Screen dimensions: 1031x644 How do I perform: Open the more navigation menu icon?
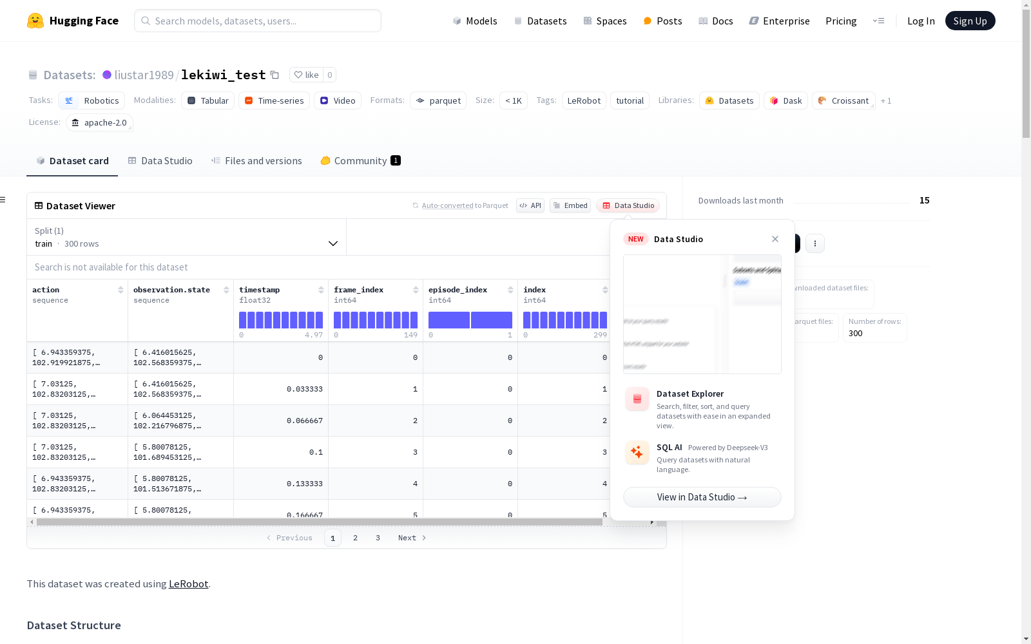tap(878, 21)
